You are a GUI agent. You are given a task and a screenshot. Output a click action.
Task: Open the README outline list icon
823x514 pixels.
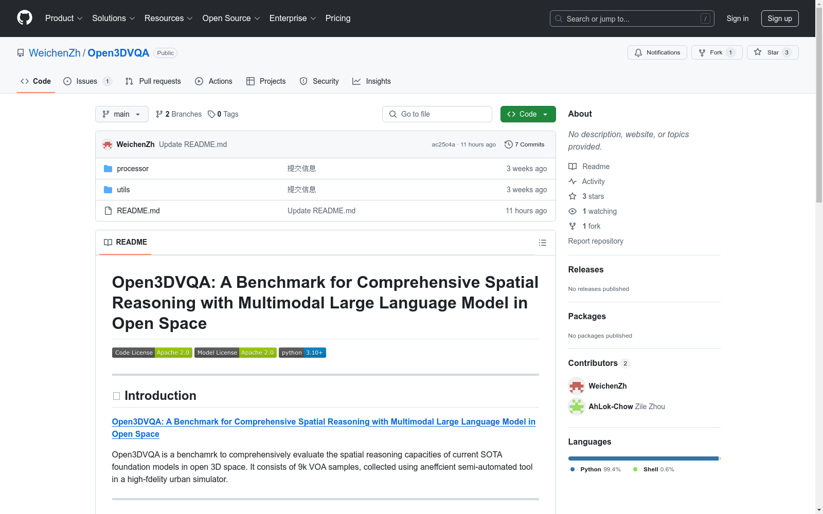click(x=542, y=243)
